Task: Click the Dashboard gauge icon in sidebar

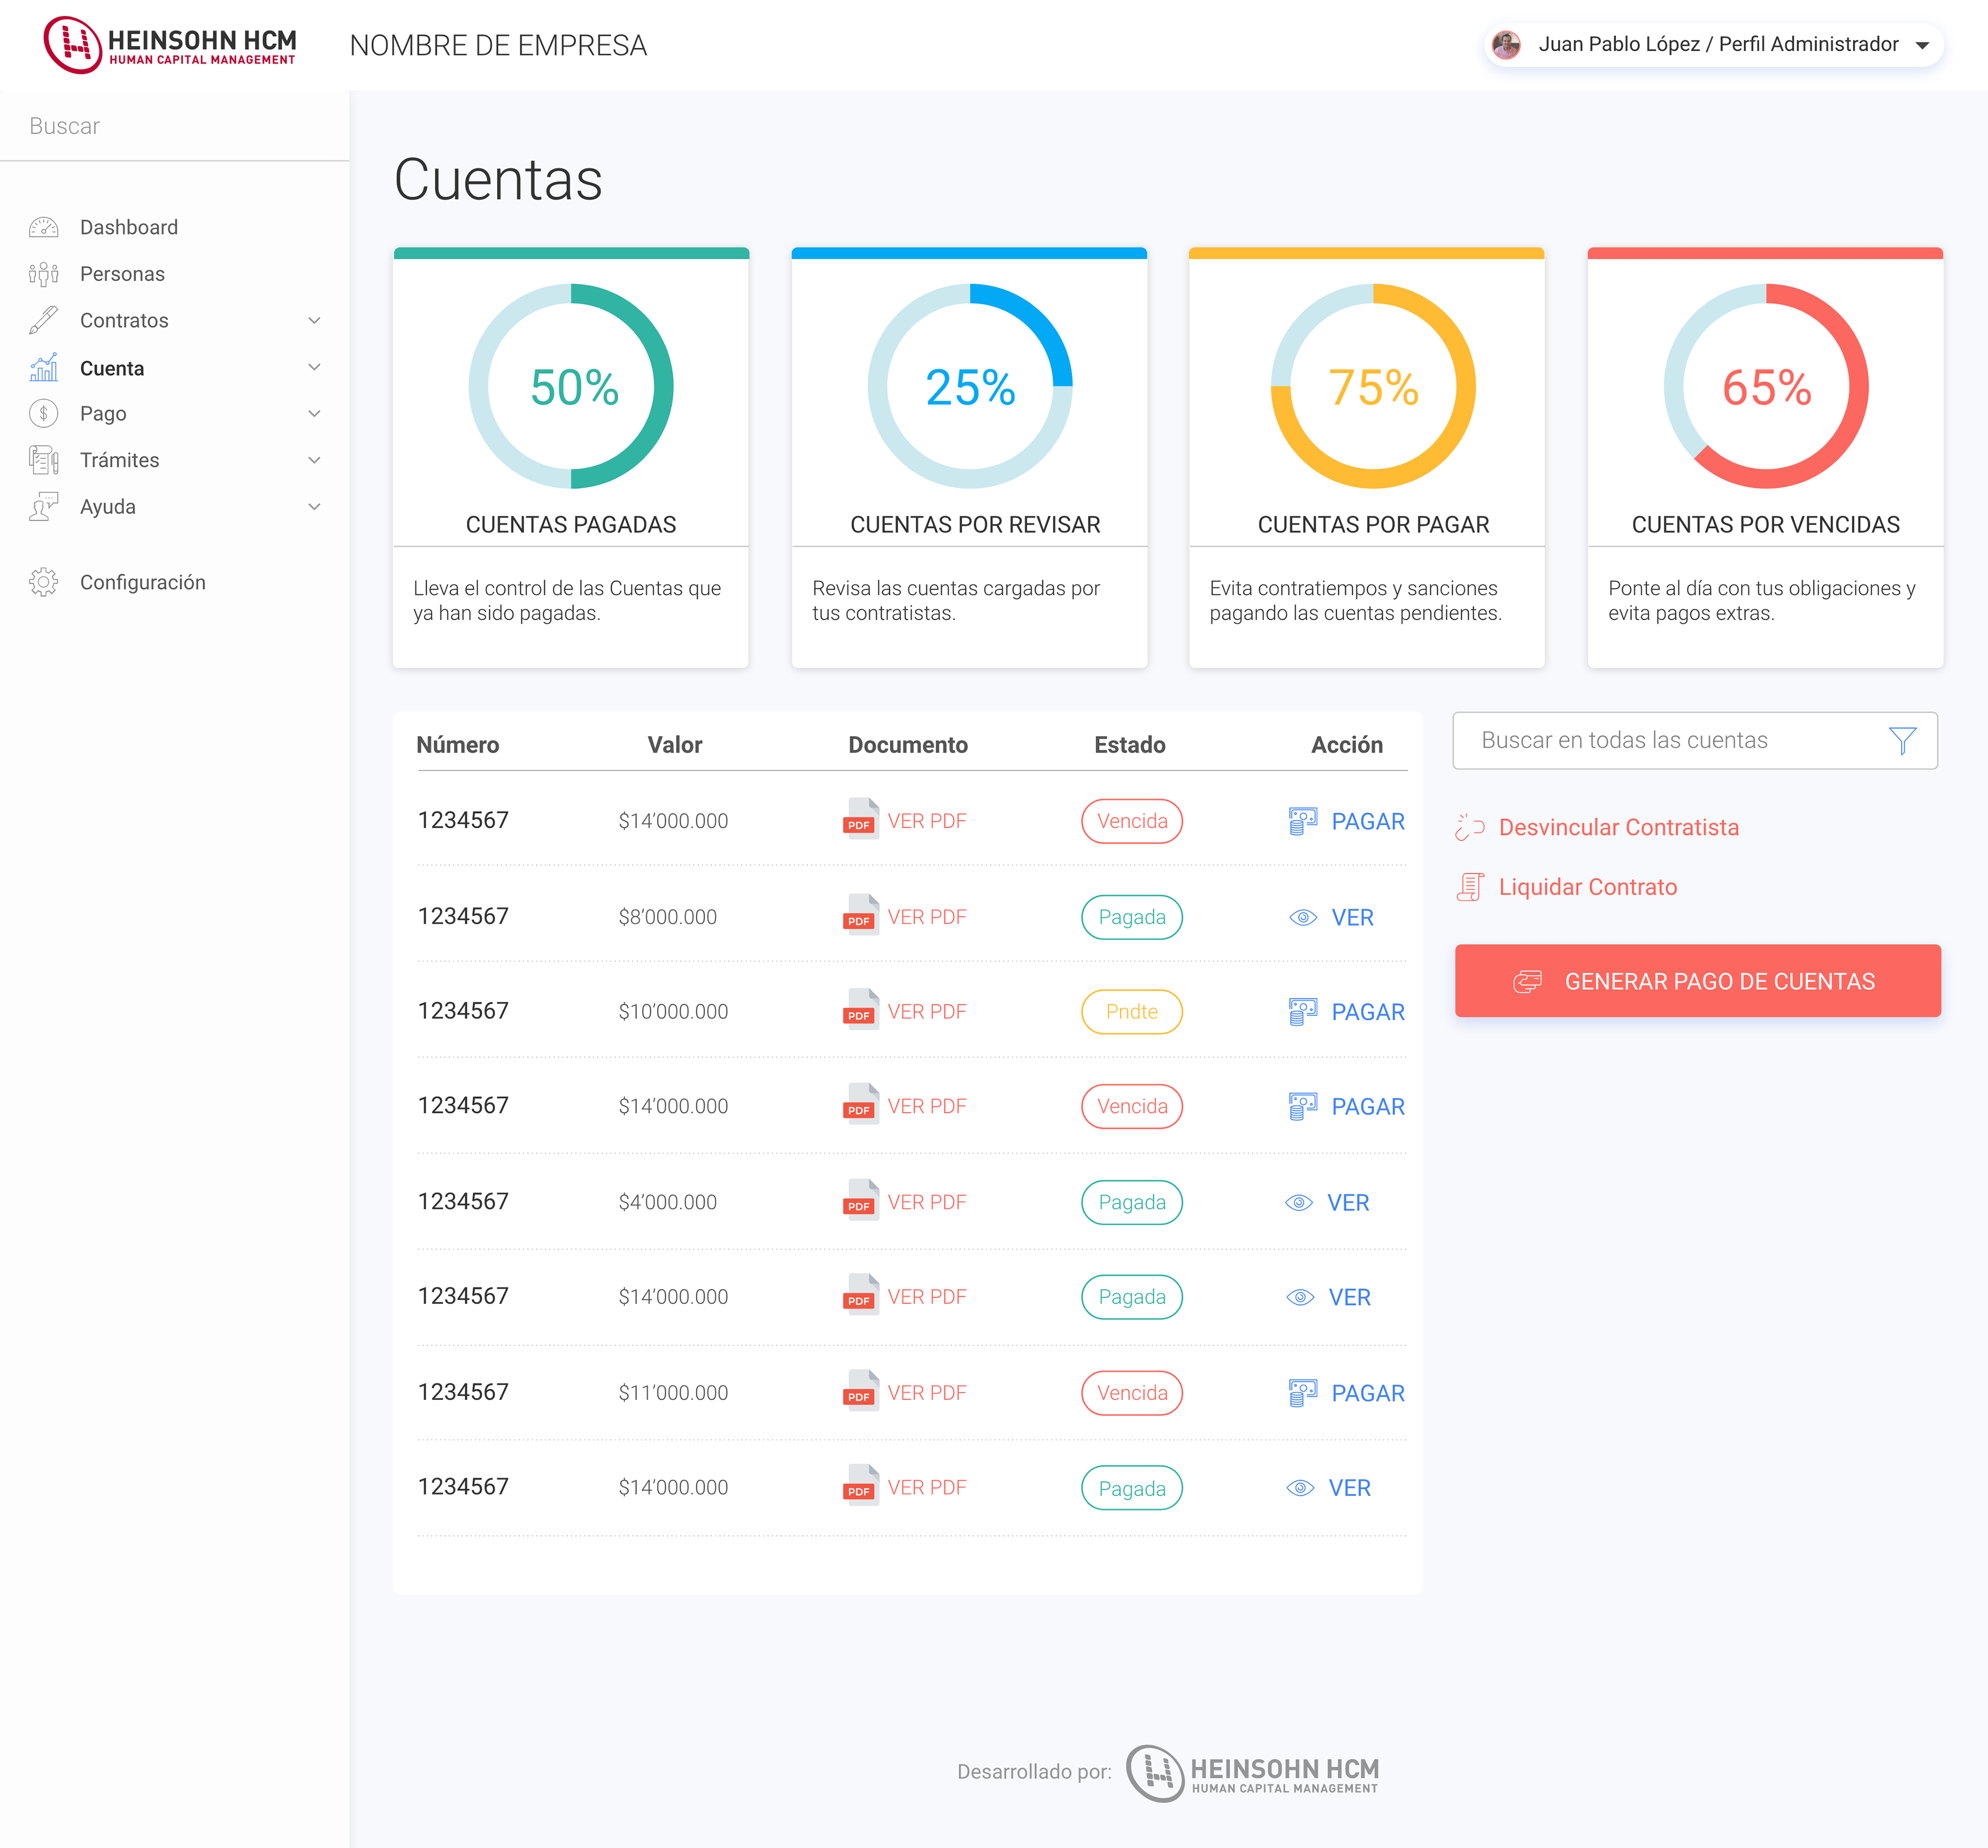Action: (43, 227)
